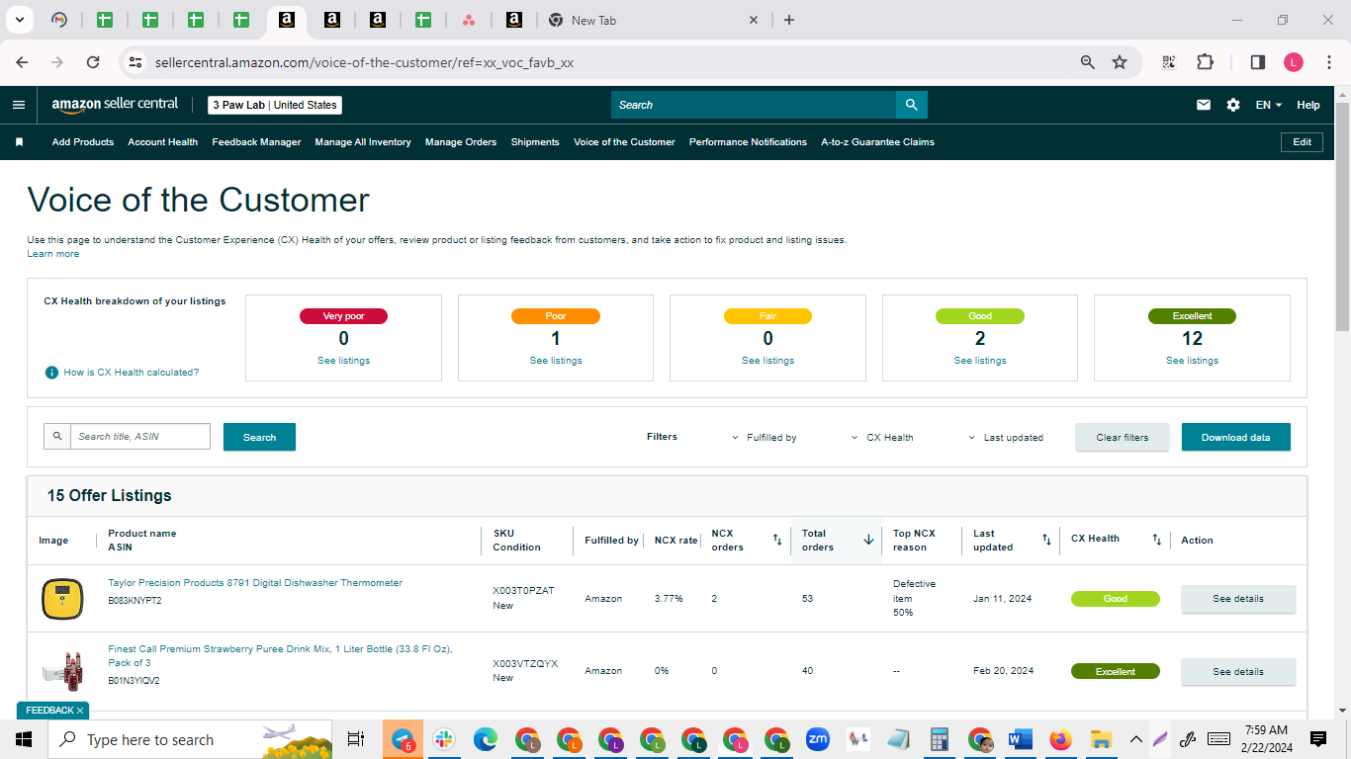Click the Clear filters button
The width and height of the screenshot is (1351, 759).
coord(1123,437)
